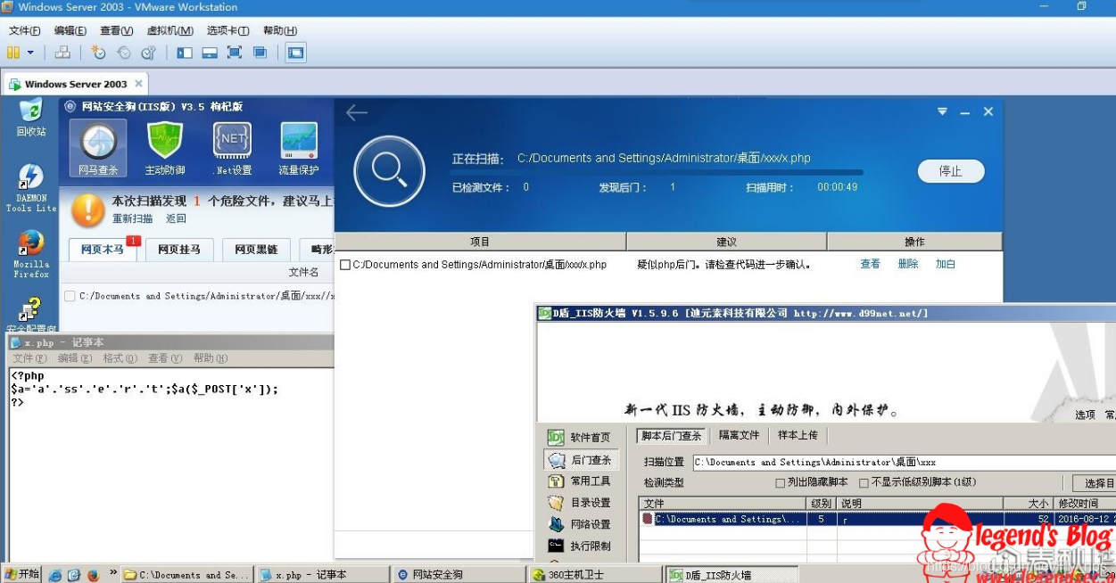This screenshot has height=583, width=1116.
Task: Select the detected file row in D盾 results
Action: pyautogui.click(x=877, y=519)
